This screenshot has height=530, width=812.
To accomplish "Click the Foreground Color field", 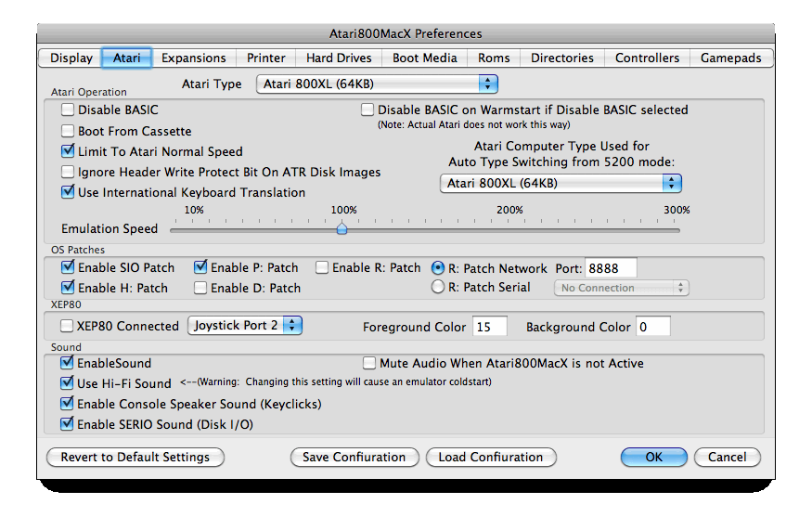I will 490,327.
